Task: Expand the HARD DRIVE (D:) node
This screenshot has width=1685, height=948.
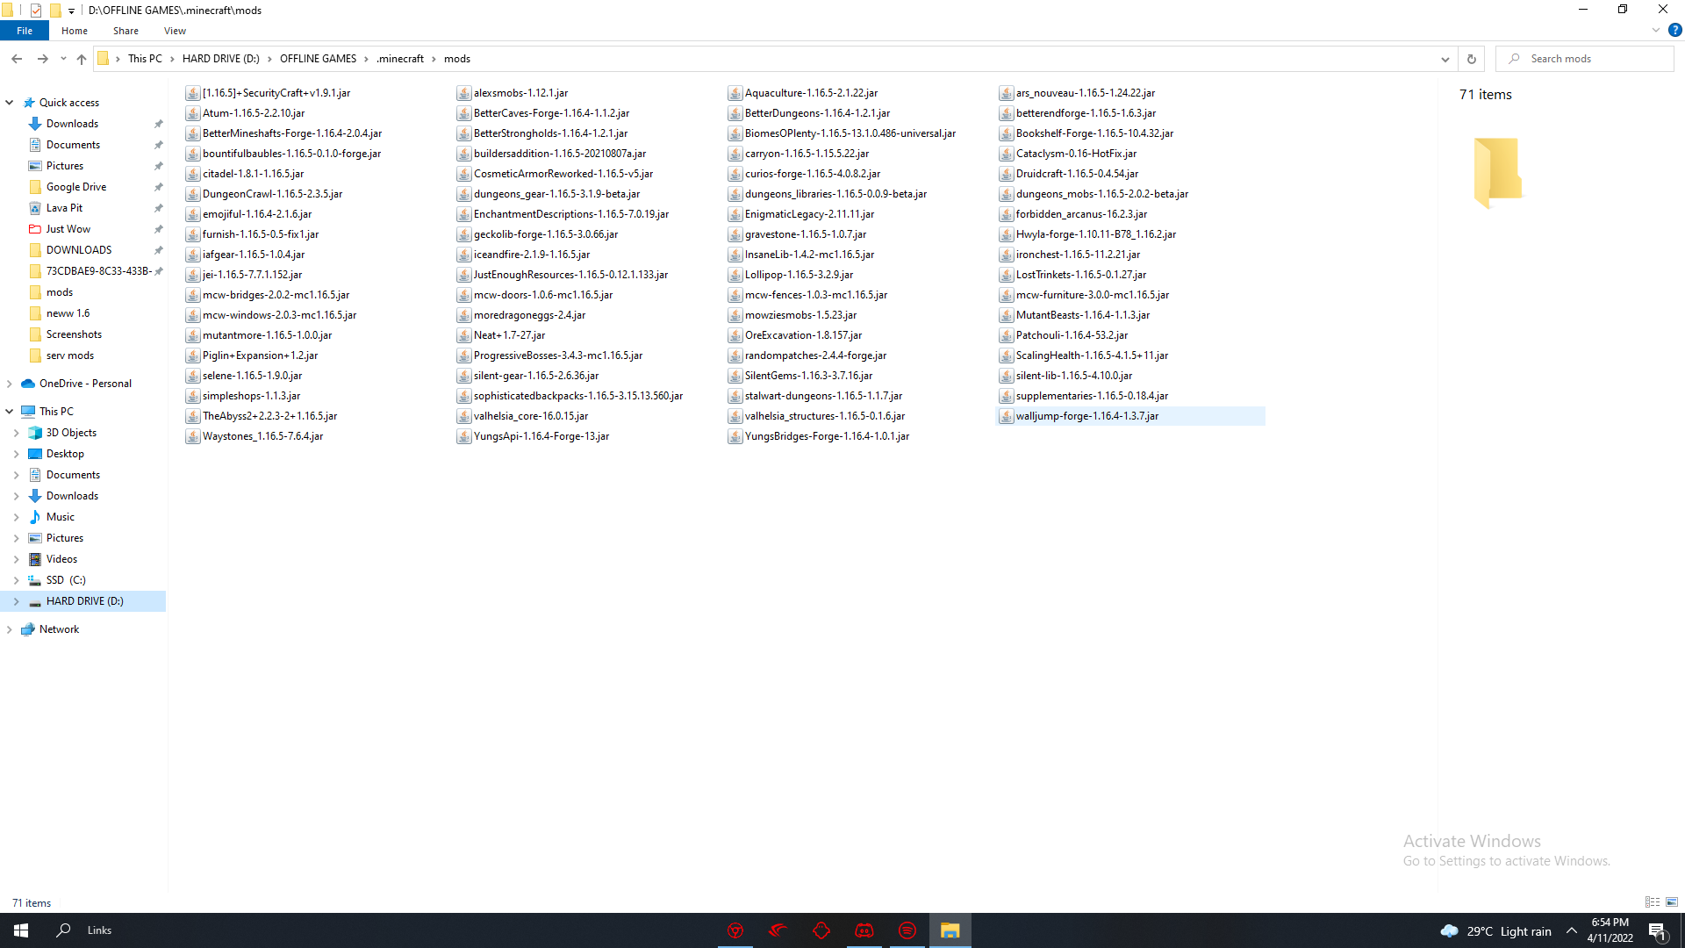Action: (x=17, y=601)
